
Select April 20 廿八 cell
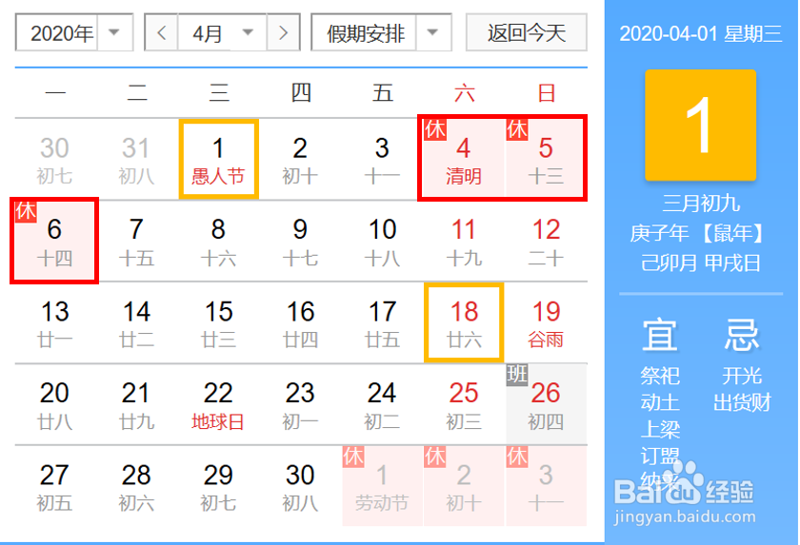pyautogui.click(x=54, y=405)
